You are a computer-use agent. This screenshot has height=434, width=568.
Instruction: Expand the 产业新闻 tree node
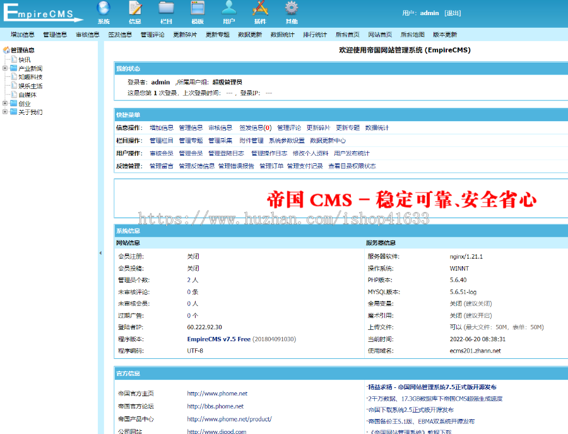click(5, 68)
